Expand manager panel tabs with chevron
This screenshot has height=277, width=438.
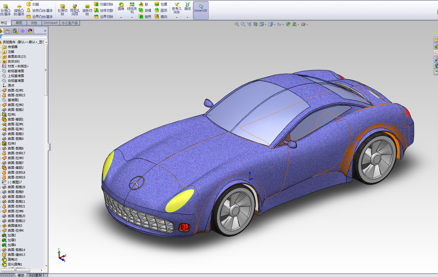coord(45,31)
